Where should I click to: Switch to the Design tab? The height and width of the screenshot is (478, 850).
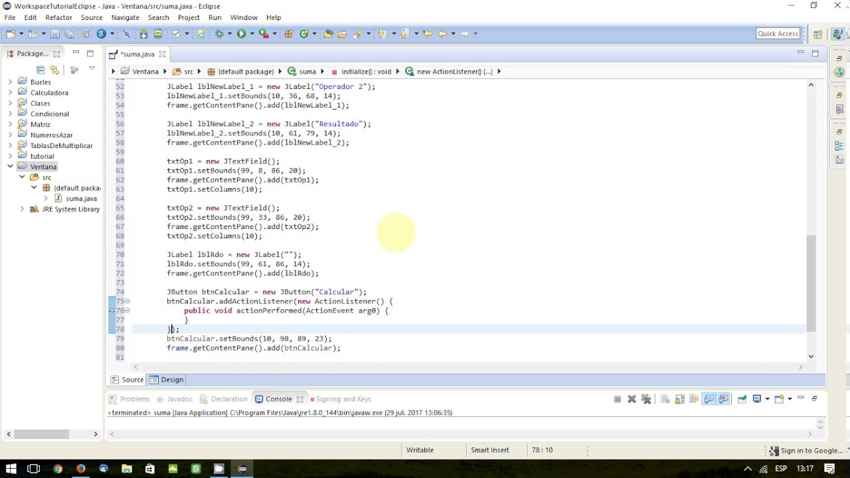click(x=167, y=380)
